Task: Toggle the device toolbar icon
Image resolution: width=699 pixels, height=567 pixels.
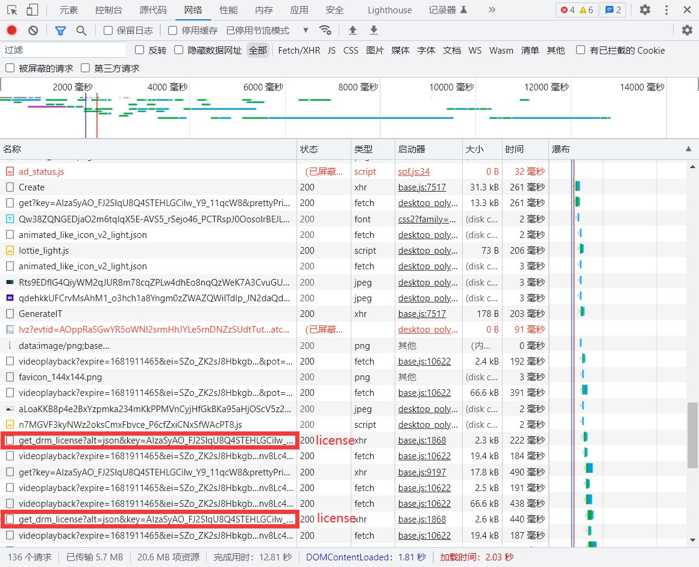Action: [x=32, y=10]
